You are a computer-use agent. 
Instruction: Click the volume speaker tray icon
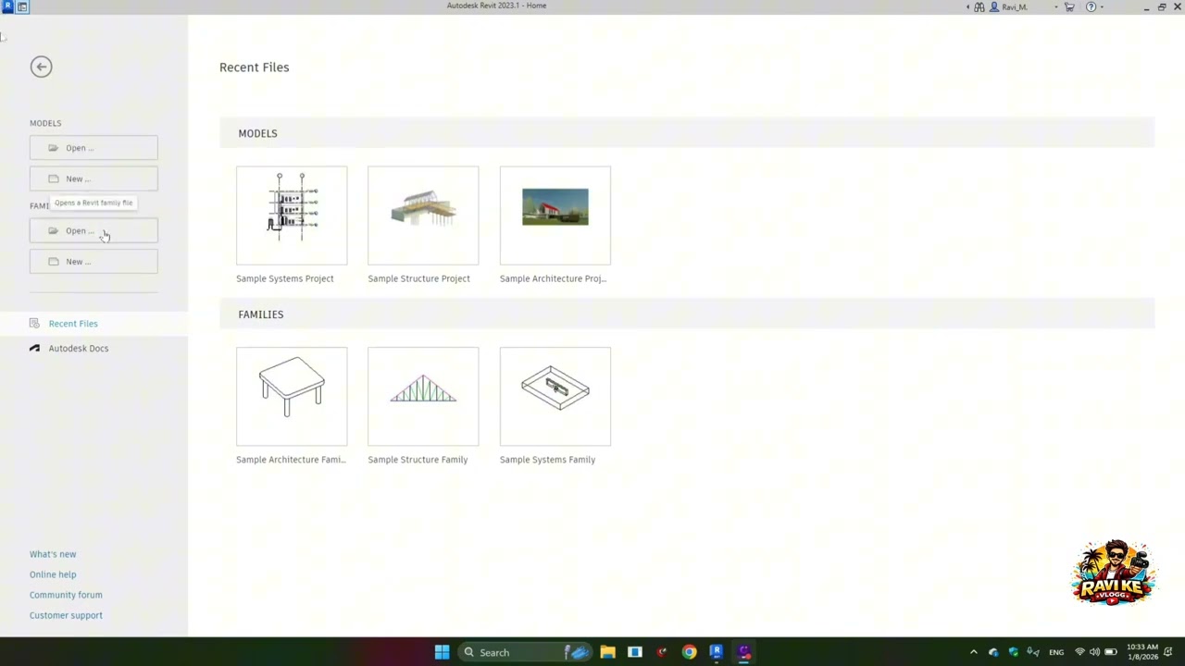(1094, 652)
